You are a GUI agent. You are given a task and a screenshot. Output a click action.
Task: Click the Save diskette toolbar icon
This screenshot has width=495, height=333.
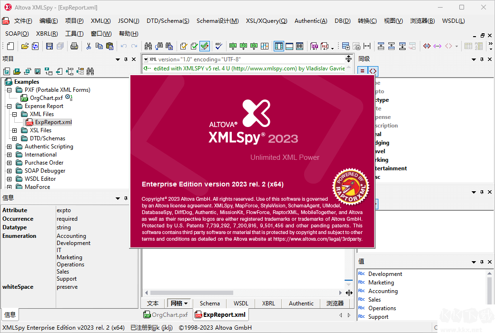pos(49,46)
